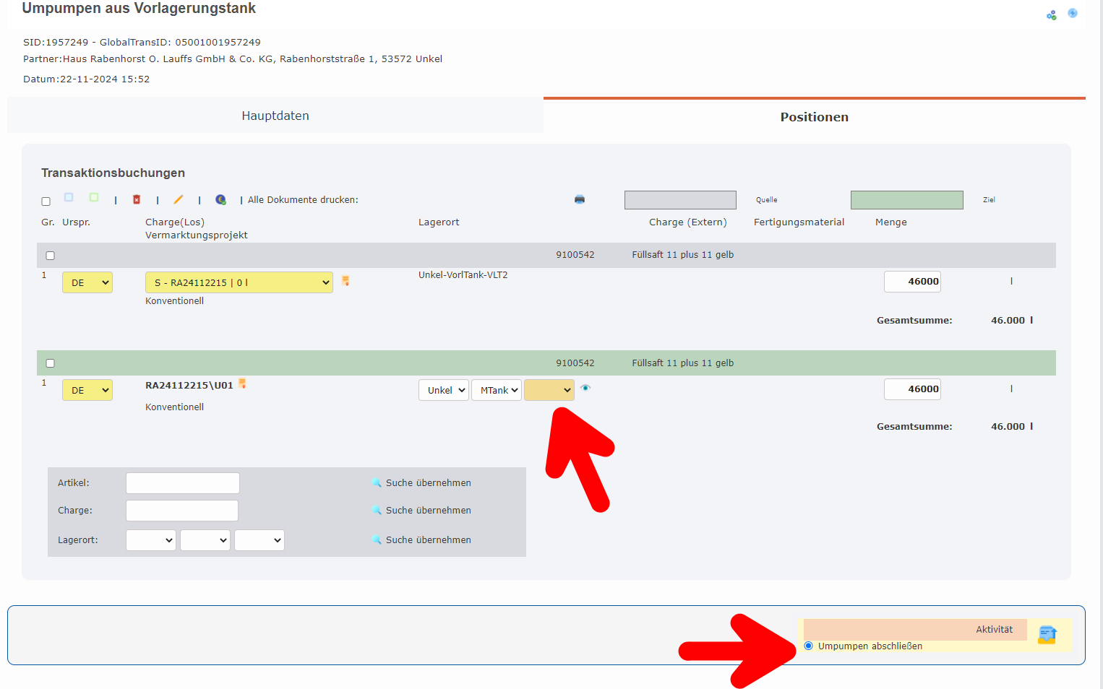Screen dimensions: 1103x689
Task: Click the printer icon to print documents
Action: click(x=579, y=199)
